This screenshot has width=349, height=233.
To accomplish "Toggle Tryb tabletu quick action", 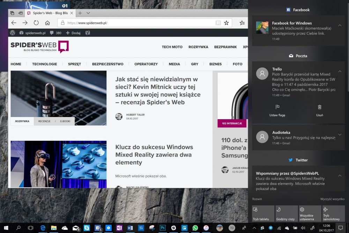I will (263, 214).
